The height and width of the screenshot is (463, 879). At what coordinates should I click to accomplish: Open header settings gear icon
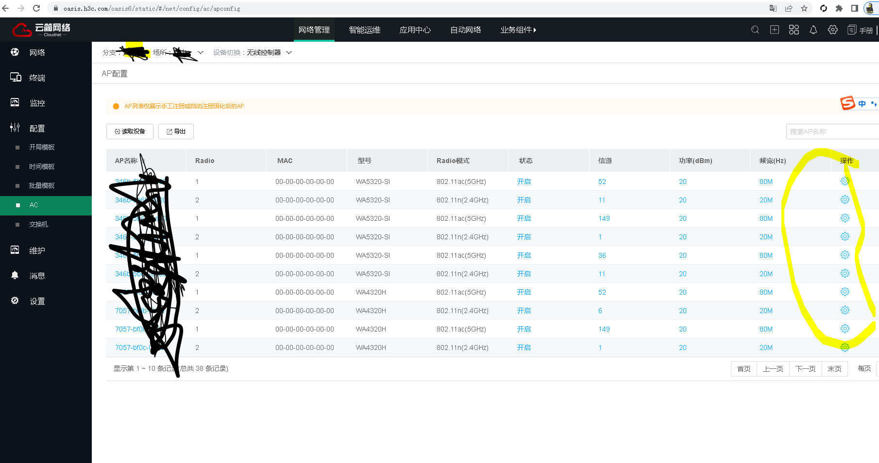[833, 30]
